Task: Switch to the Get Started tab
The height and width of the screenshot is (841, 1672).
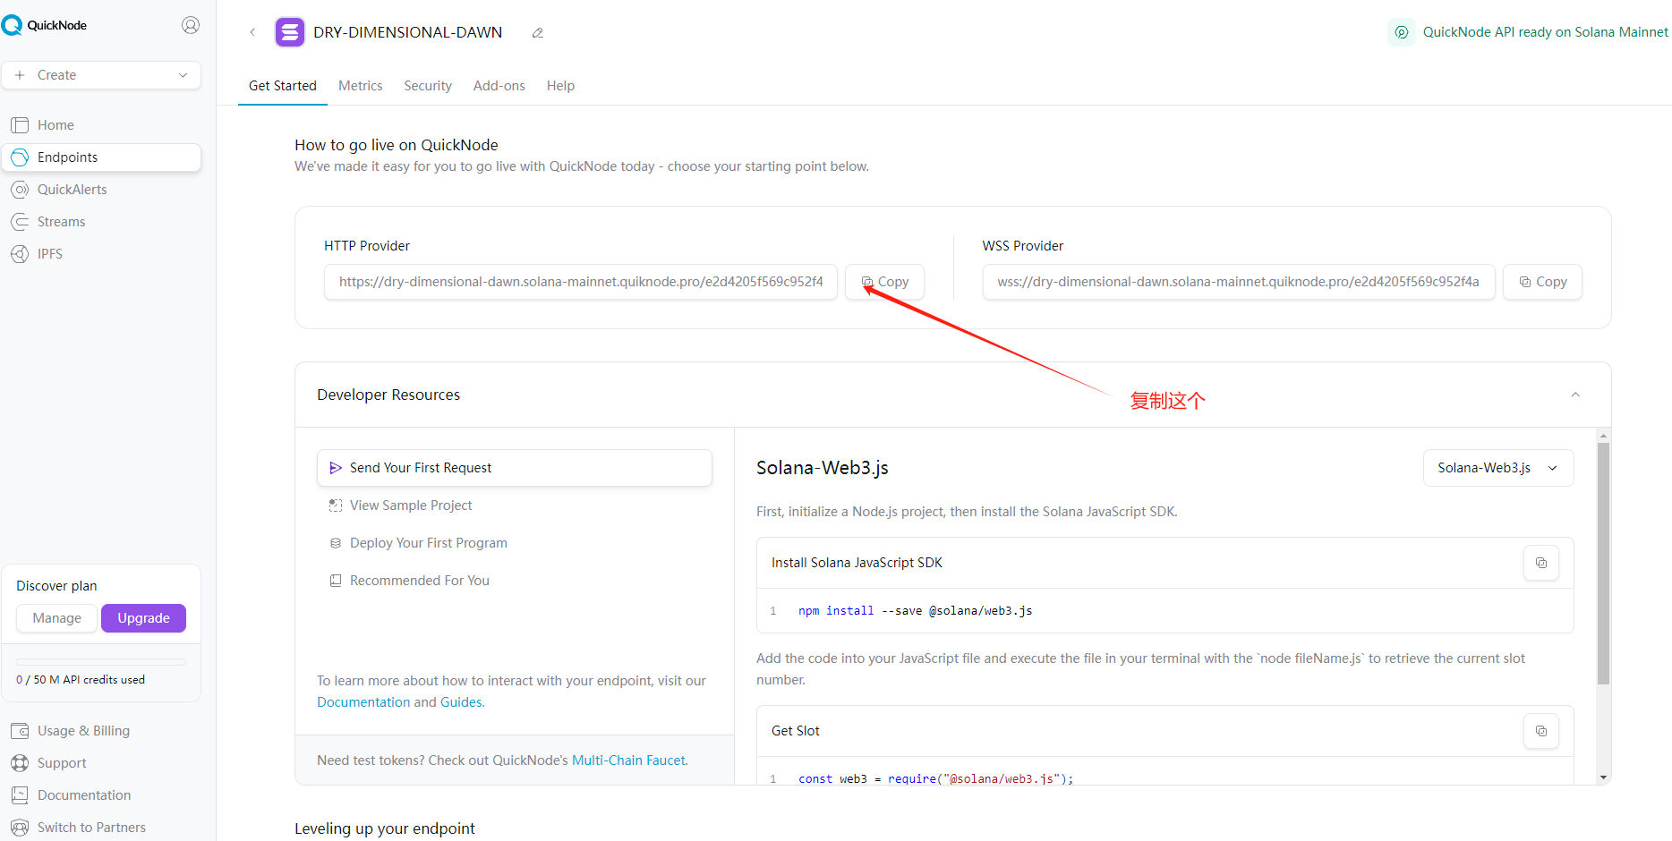Action: click(x=283, y=86)
